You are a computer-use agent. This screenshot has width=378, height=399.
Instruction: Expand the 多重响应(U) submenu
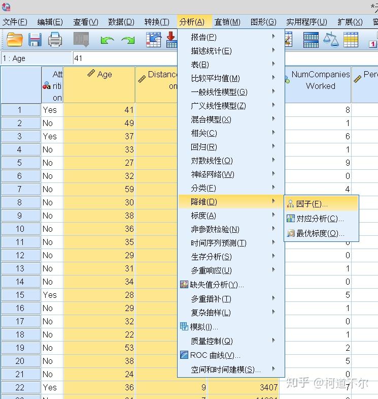pos(231,270)
